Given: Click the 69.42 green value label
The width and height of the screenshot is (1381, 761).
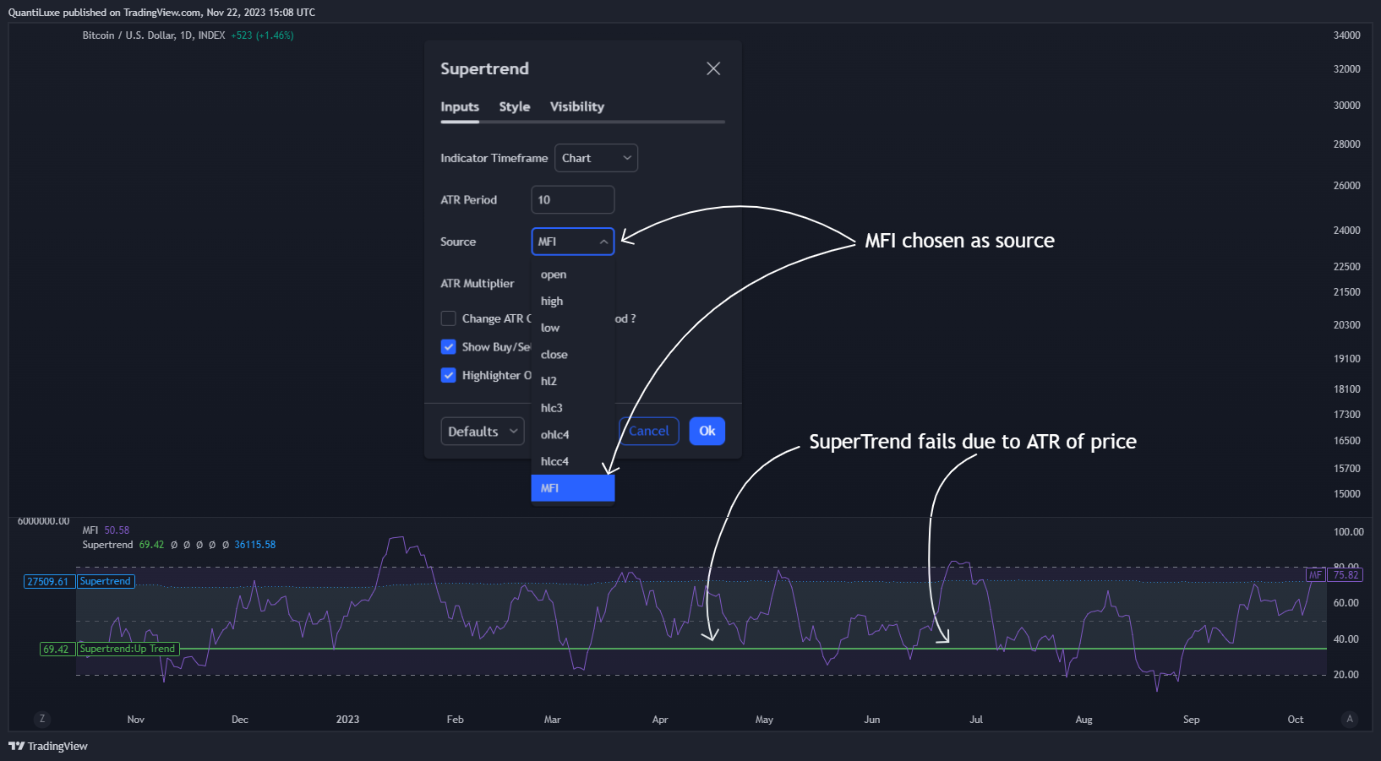Looking at the screenshot, I should pos(56,650).
